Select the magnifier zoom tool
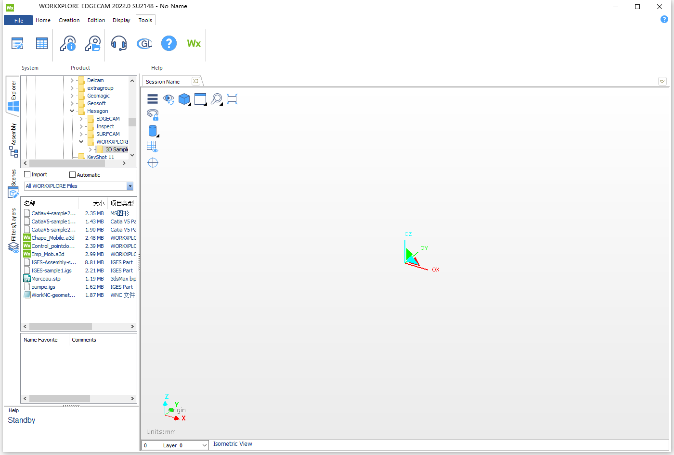 point(217,99)
